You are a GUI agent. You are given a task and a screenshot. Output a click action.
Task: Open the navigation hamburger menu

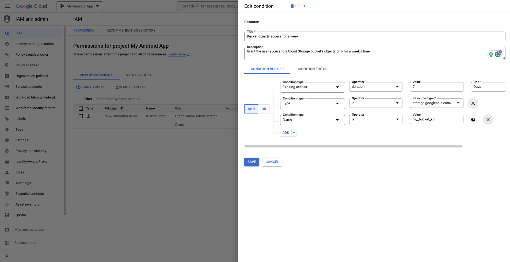(7, 6)
